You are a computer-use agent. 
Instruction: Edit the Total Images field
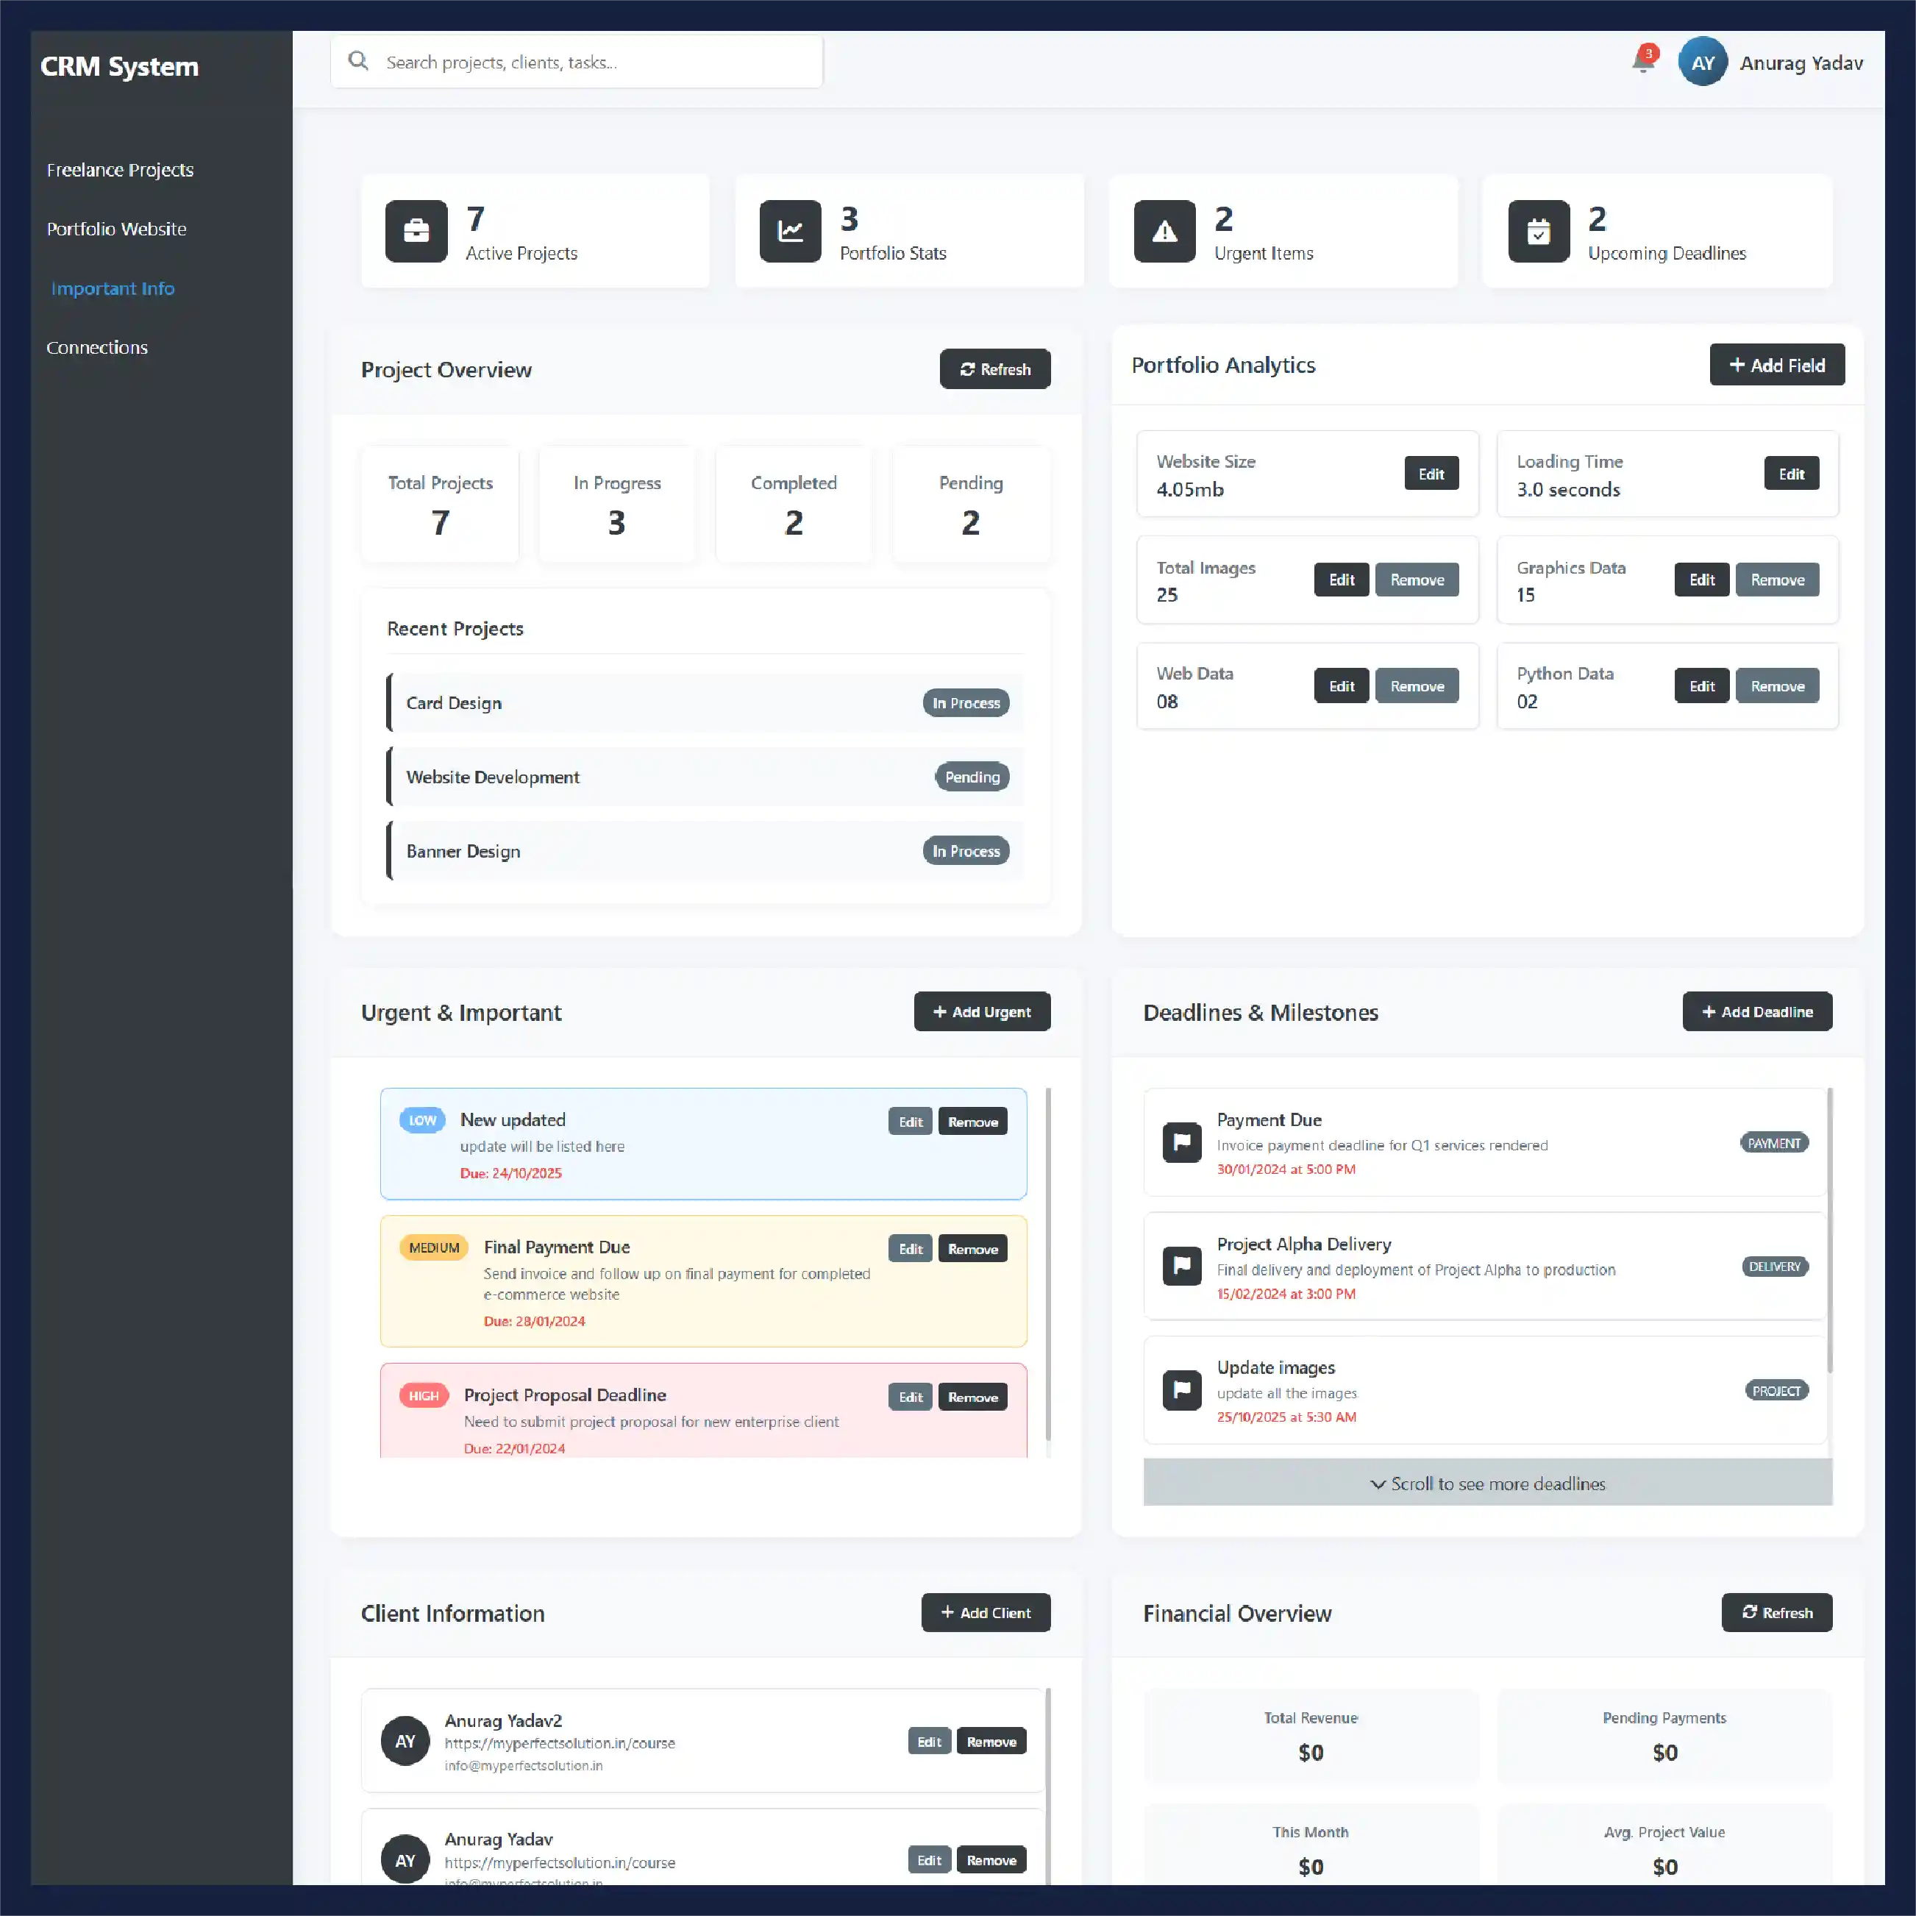(x=1341, y=580)
